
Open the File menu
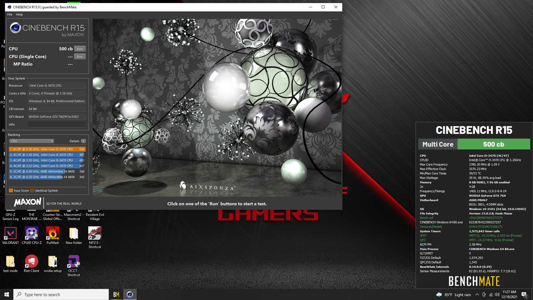tap(10, 14)
